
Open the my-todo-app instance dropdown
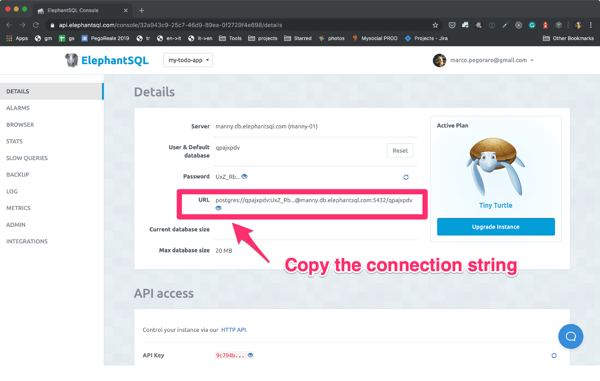click(x=188, y=60)
